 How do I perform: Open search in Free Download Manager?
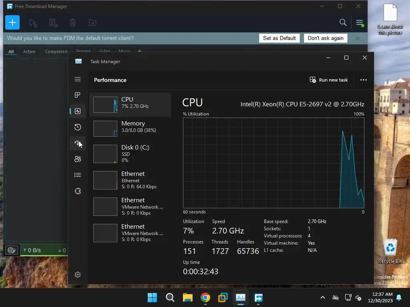point(343,22)
